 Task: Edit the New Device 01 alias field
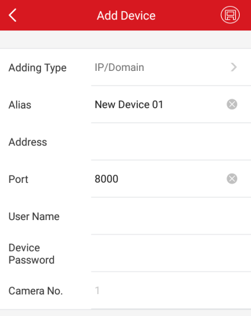pos(158,105)
